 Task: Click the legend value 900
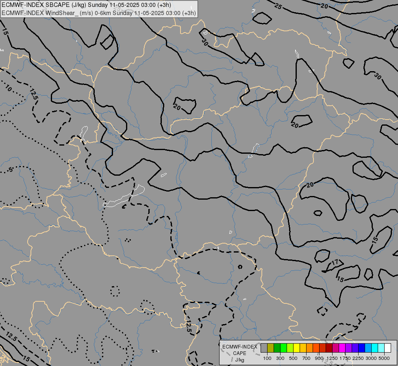(x=319, y=358)
